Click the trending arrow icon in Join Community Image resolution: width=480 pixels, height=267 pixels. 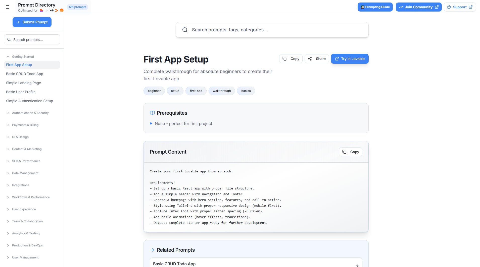[x=401, y=7]
